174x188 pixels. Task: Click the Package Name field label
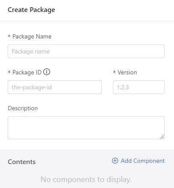tap(32, 36)
